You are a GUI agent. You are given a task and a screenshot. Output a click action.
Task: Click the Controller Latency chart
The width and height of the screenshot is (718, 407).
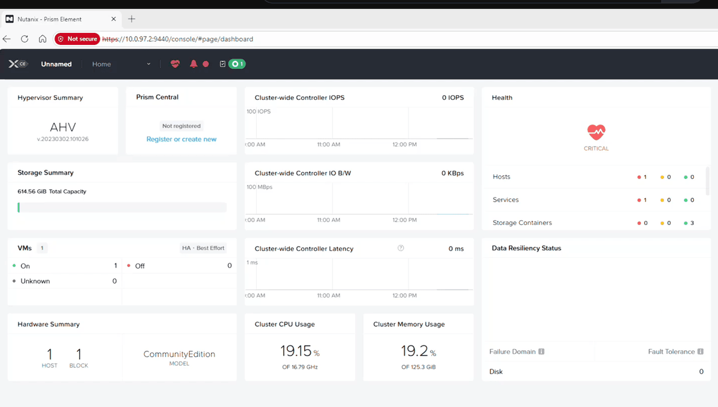point(359,278)
